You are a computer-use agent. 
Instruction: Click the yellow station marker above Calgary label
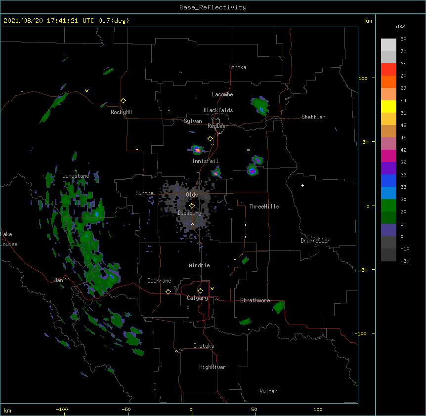point(200,291)
